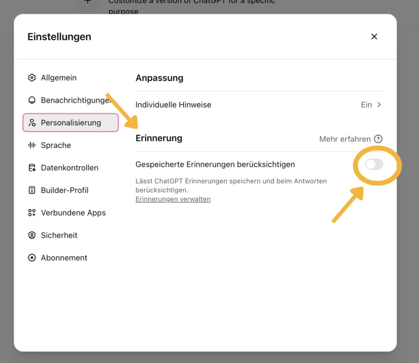Expand Individuelle Hinweise with the chevron arrow

tap(379, 105)
